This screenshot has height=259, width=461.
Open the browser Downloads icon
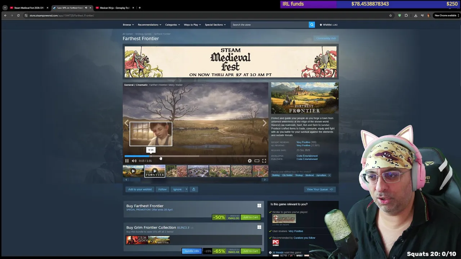(x=416, y=15)
